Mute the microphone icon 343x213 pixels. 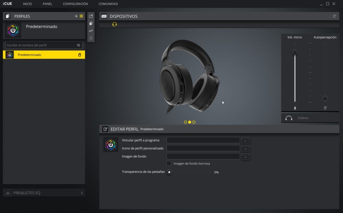pyautogui.click(x=295, y=108)
